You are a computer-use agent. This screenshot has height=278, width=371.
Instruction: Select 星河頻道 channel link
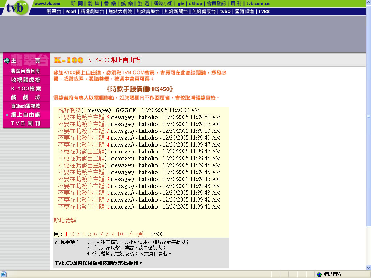[x=245, y=12]
